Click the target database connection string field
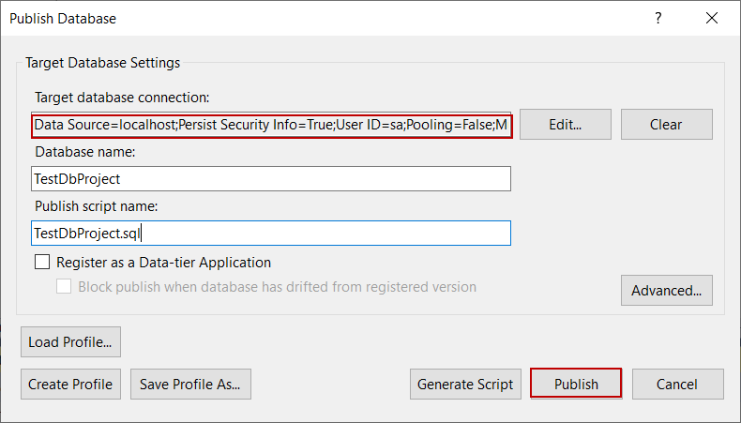741x423 pixels. coord(271,125)
